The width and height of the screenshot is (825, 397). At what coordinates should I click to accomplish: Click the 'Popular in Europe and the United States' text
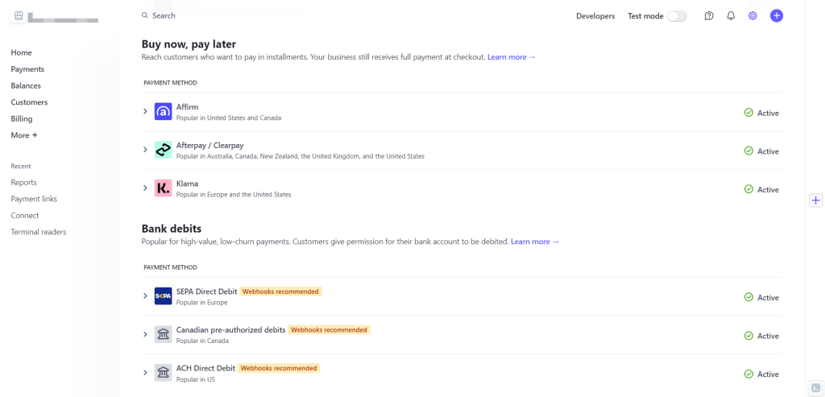pos(234,195)
